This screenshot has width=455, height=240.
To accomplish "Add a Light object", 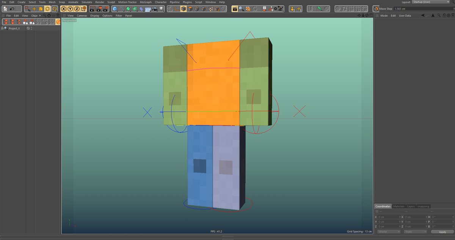I will [161, 8].
